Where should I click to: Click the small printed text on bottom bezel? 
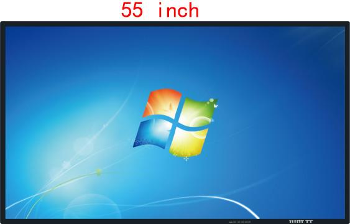[240, 222]
